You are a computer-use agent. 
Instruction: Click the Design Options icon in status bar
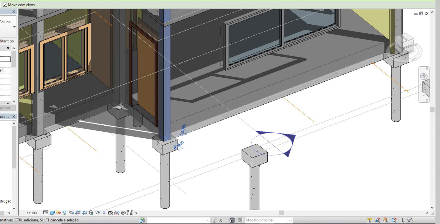point(232,220)
